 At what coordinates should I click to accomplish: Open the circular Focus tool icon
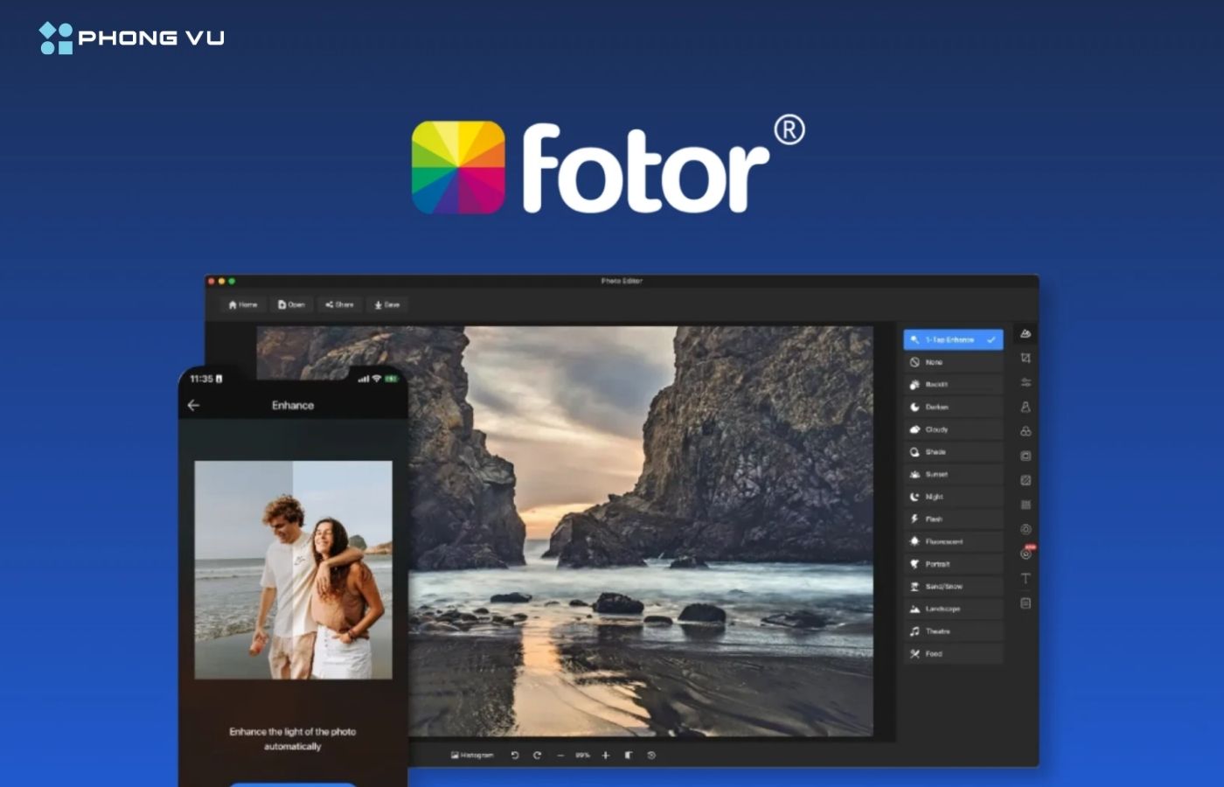pos(1026,530)
